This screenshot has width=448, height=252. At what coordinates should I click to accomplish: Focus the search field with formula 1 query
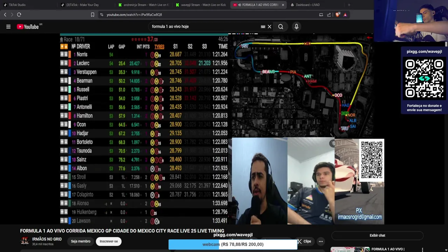(205, 27)
